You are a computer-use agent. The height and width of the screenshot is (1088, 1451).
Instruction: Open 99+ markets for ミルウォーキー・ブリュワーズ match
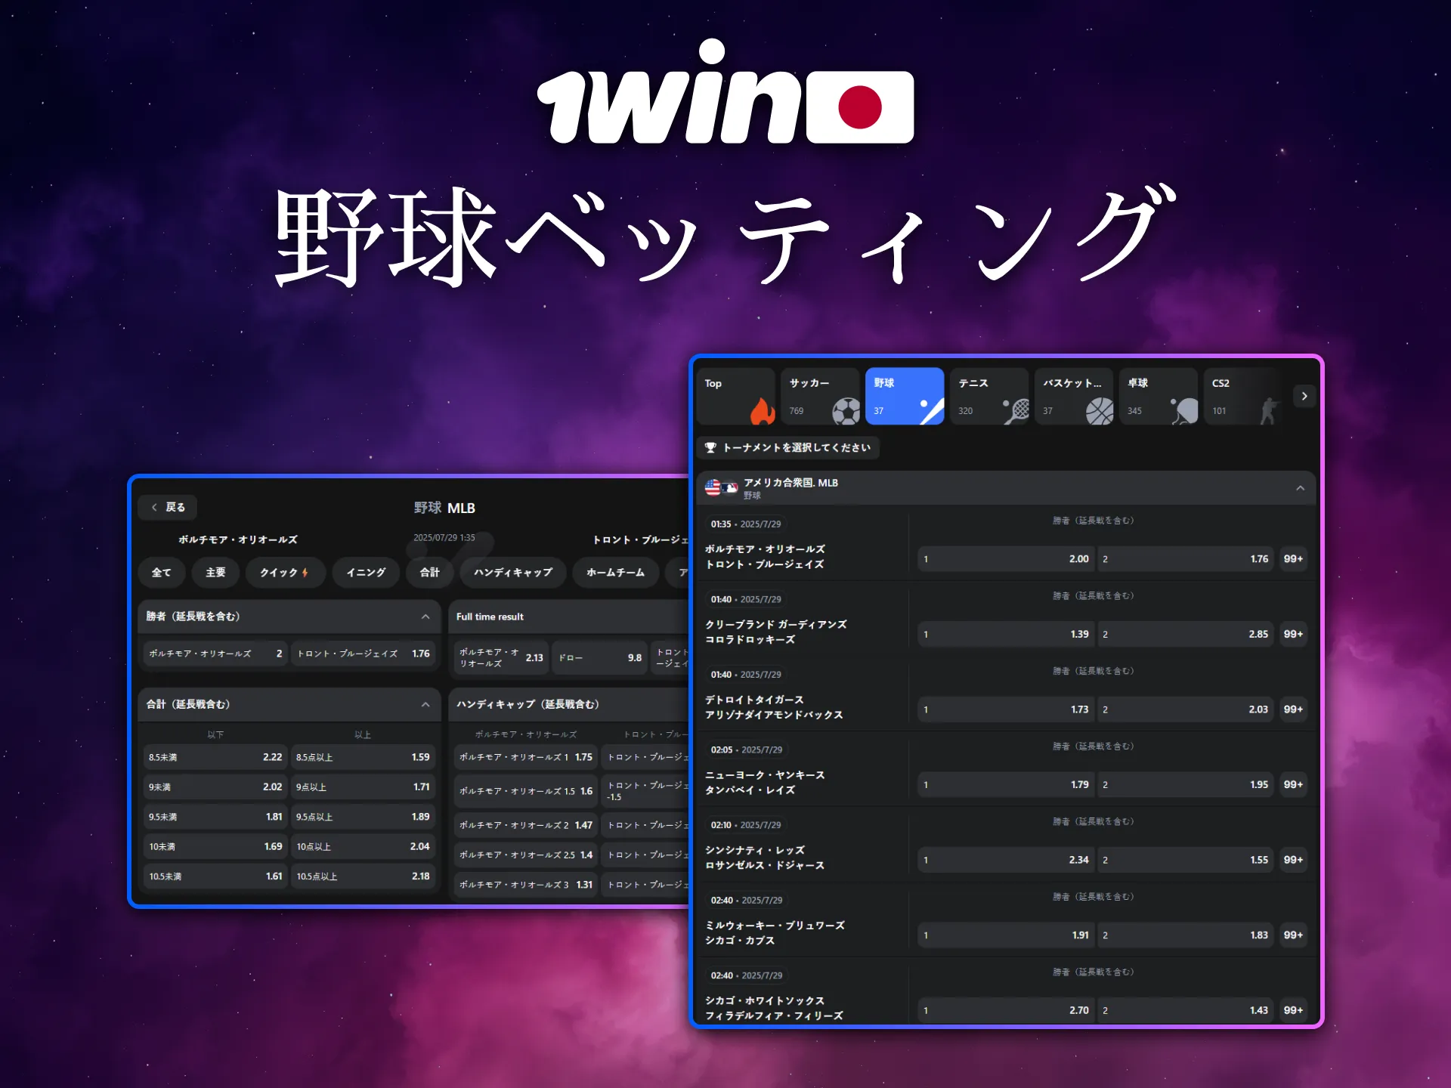tap(1293, 935)
